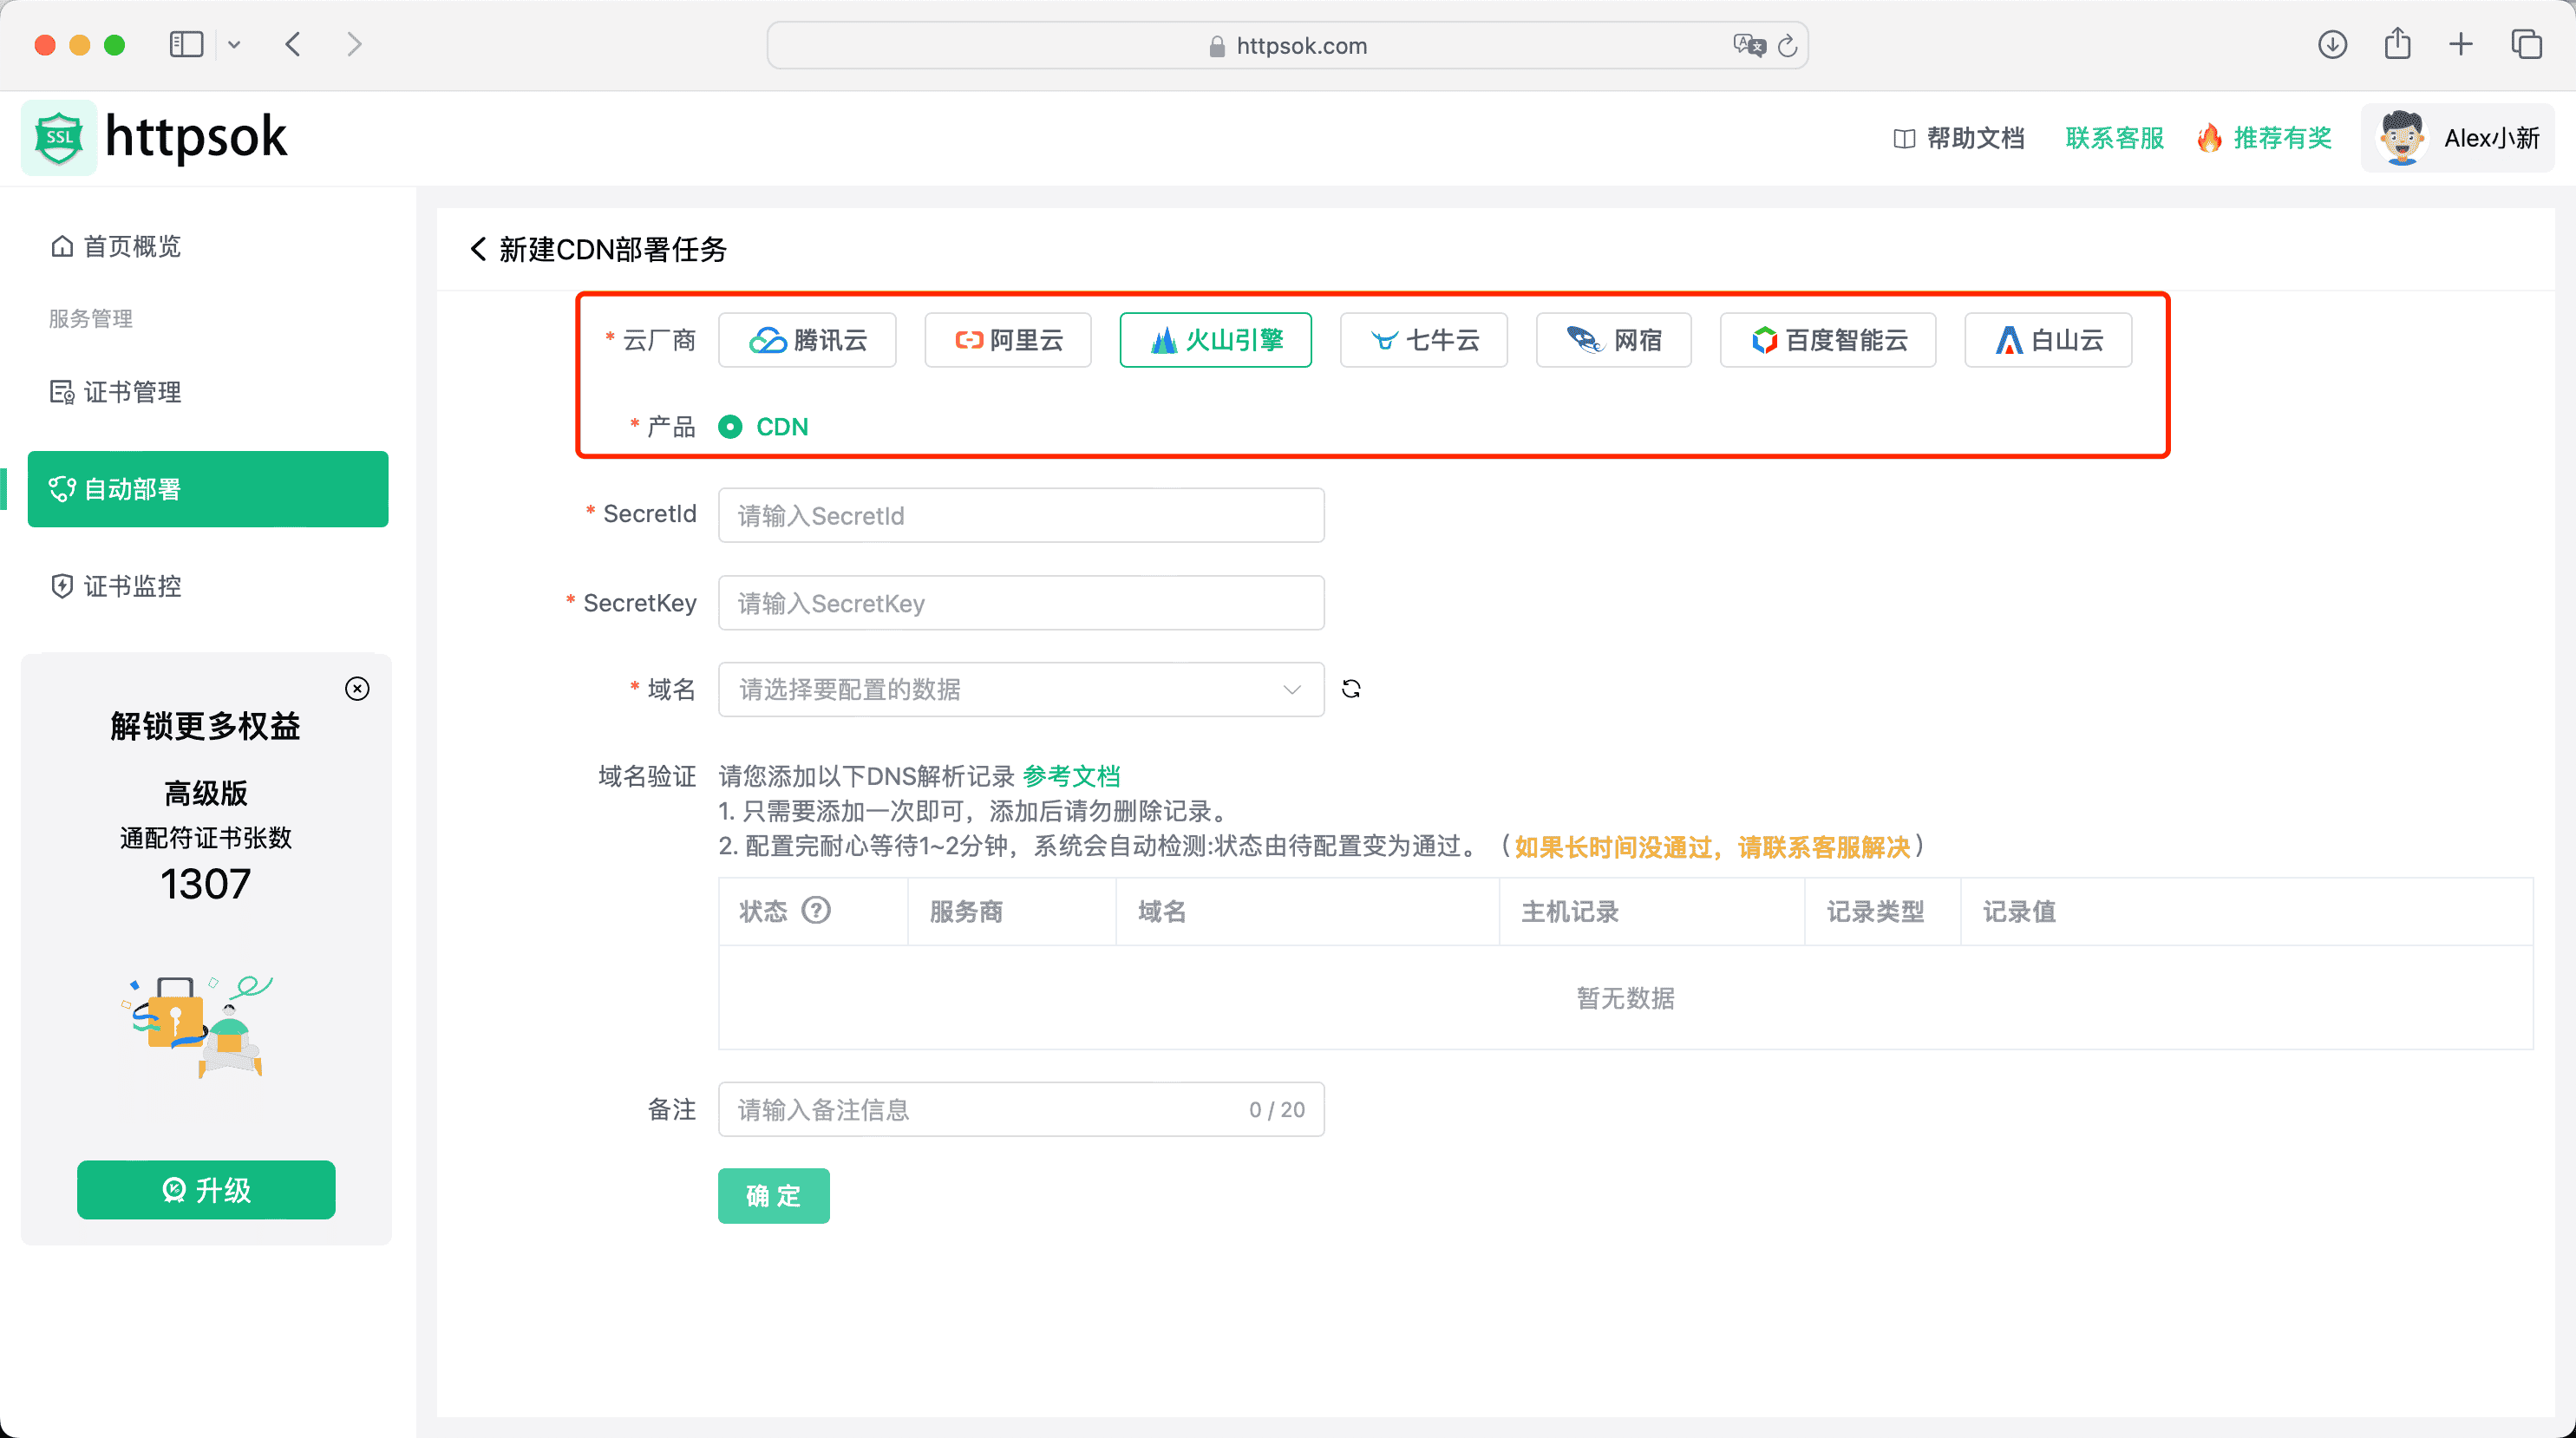Image resolution: width=2576 pixels, height=1438 pixels.
Task: Refresh the domain list
Action: 1351,689
